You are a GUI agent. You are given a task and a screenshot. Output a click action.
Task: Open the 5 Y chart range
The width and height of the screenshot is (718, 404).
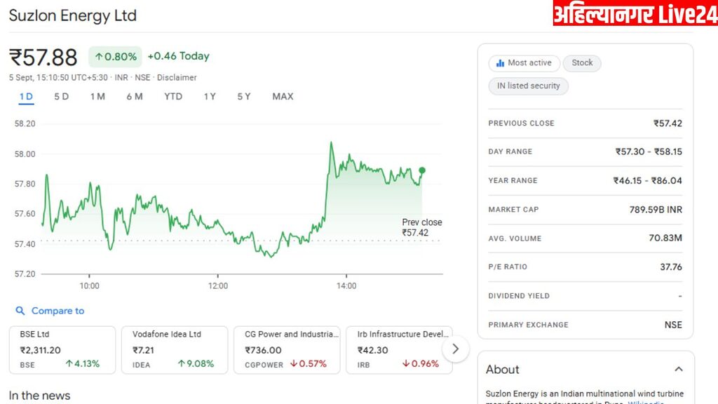(244, 97)
